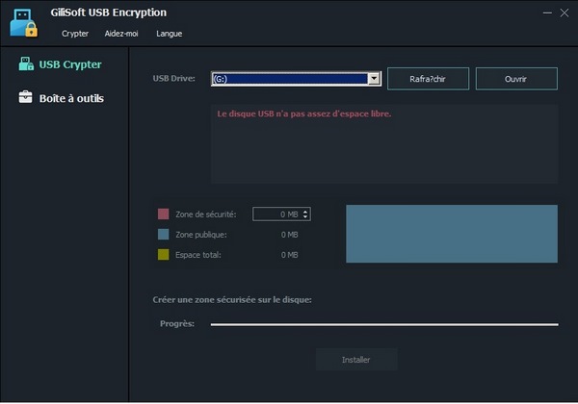
Task: Decrease Zone de sécurité size with down arrow
Action: pyautogui.click(x=305, y=216)
